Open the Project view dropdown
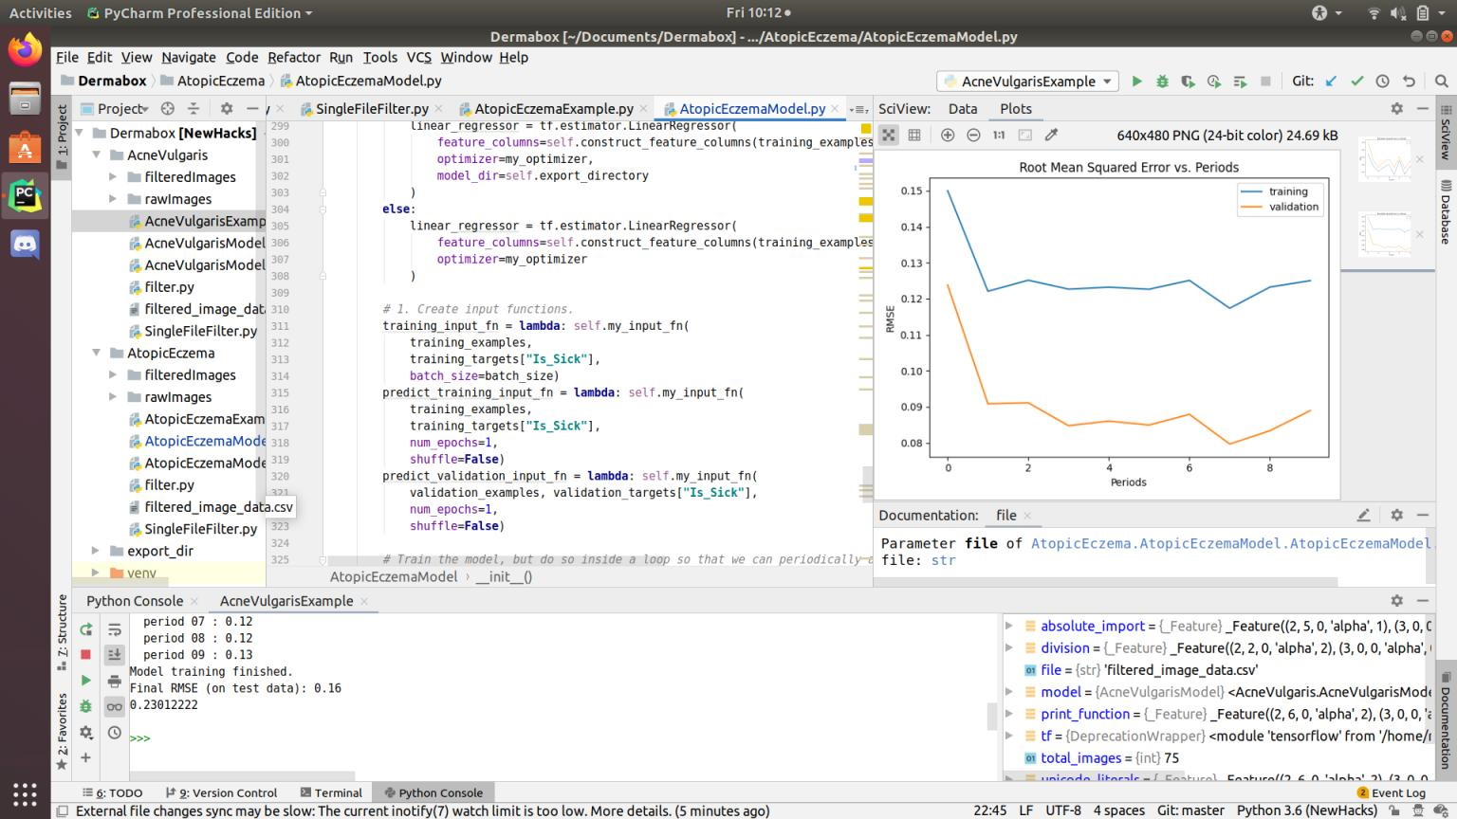Screen dimensions: 1457x819 click(115, 109)
